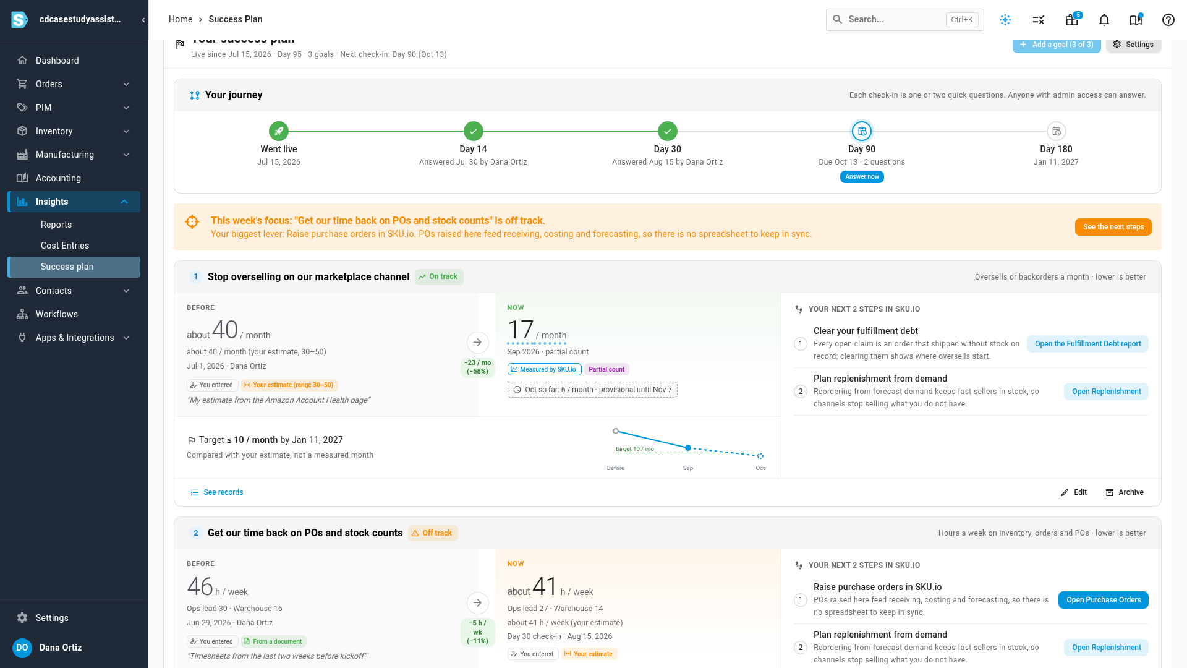The width and height of the screenshot is (1187, 668).
Task: Click the Search input field
Action: (x=905, y=20)
